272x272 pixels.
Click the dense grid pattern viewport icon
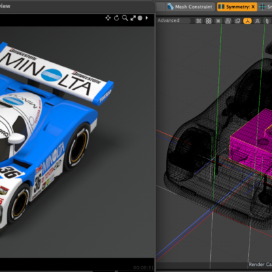pyautogui.click(x=199, y=21)
